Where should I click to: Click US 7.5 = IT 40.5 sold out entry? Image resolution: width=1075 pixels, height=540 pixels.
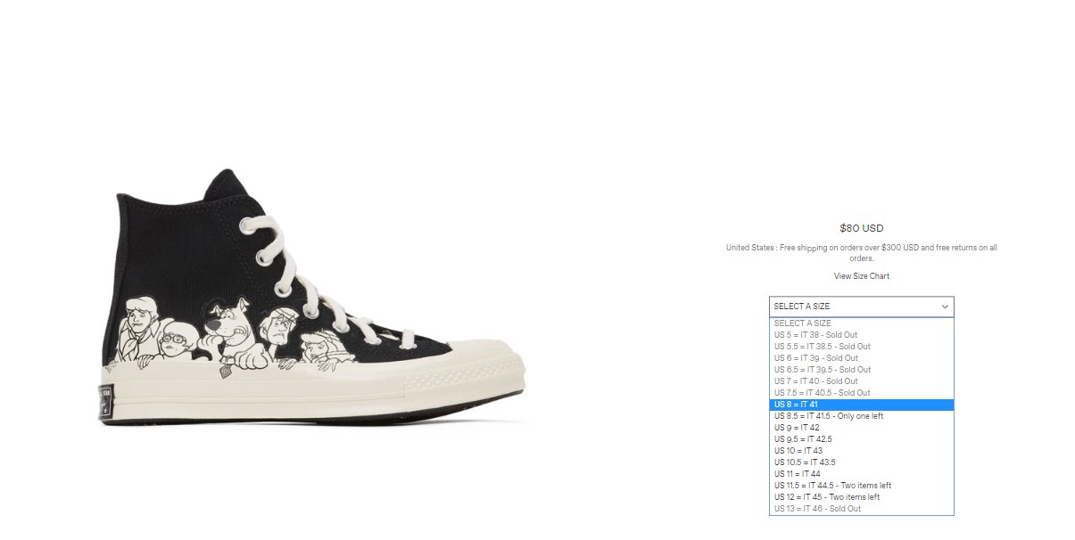(x=862, y=393)
